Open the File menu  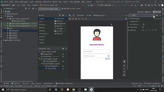(6, 2)
